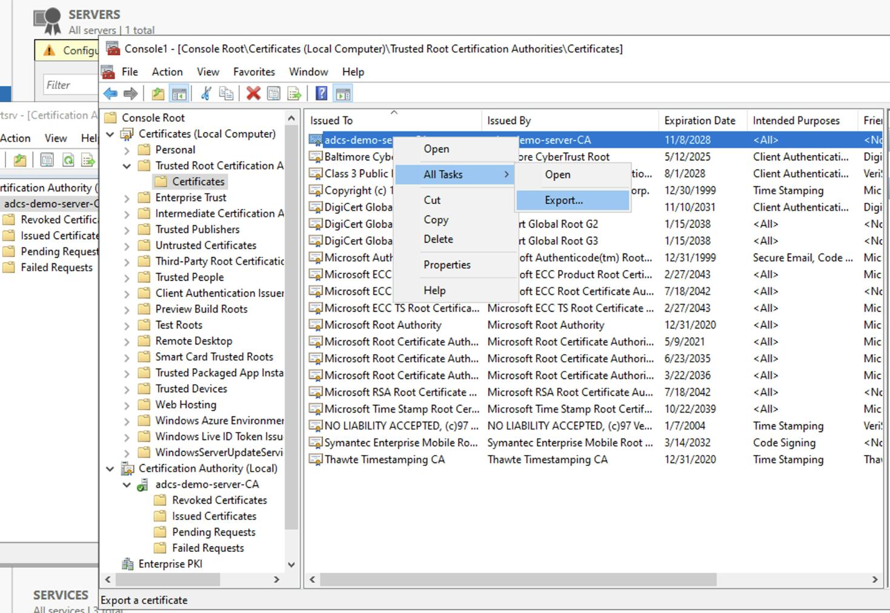Click the Properties icon on the toolbar
Viewport: 890px width, 613px height.
pos(273,93)
